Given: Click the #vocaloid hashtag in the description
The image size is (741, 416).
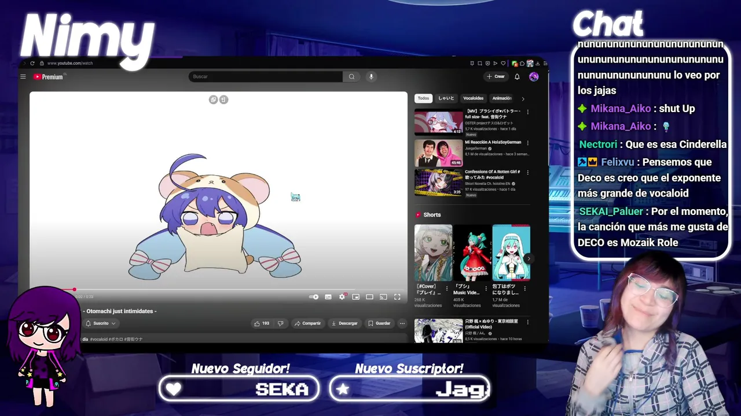Looking at the screenshot, I should 99,339.
